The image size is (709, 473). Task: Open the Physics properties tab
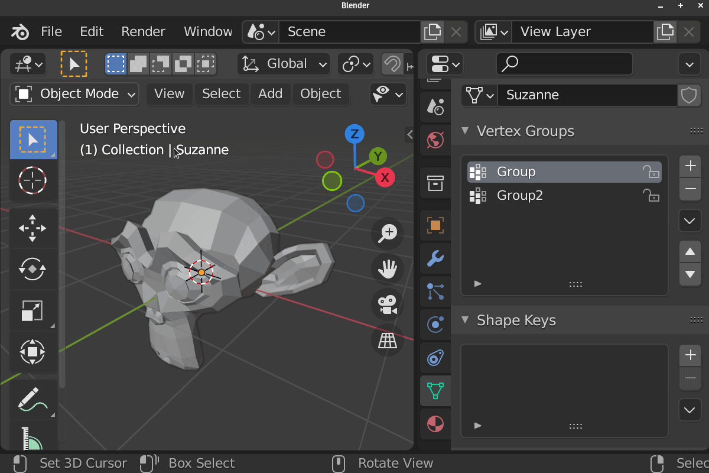click(x=435, y=325)
